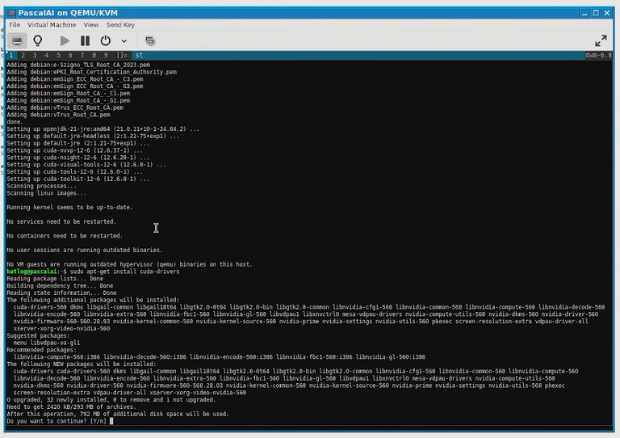Viewport: 620px width, 438px height.
Task: Select dwm tag 1
Action: pyautogui.click(x=11, y=56)
